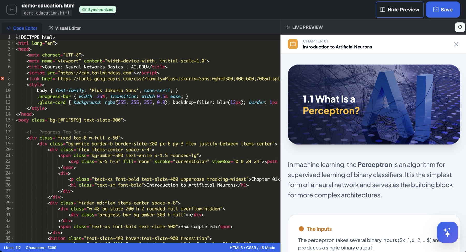The image size is (466, 252).
Task: Click the HTML5 / CSS3 / JS Mode indicator
Action: pos(252,248)
